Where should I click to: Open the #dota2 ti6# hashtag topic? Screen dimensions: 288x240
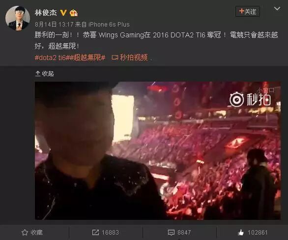tap(51, 58)
